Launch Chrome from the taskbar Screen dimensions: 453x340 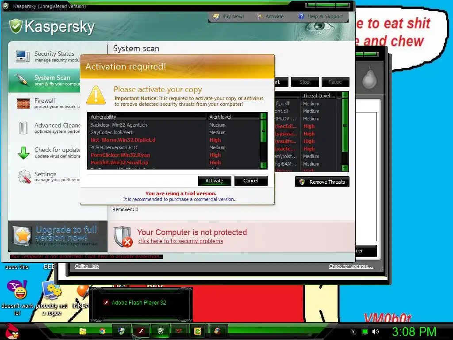point(102,331)
